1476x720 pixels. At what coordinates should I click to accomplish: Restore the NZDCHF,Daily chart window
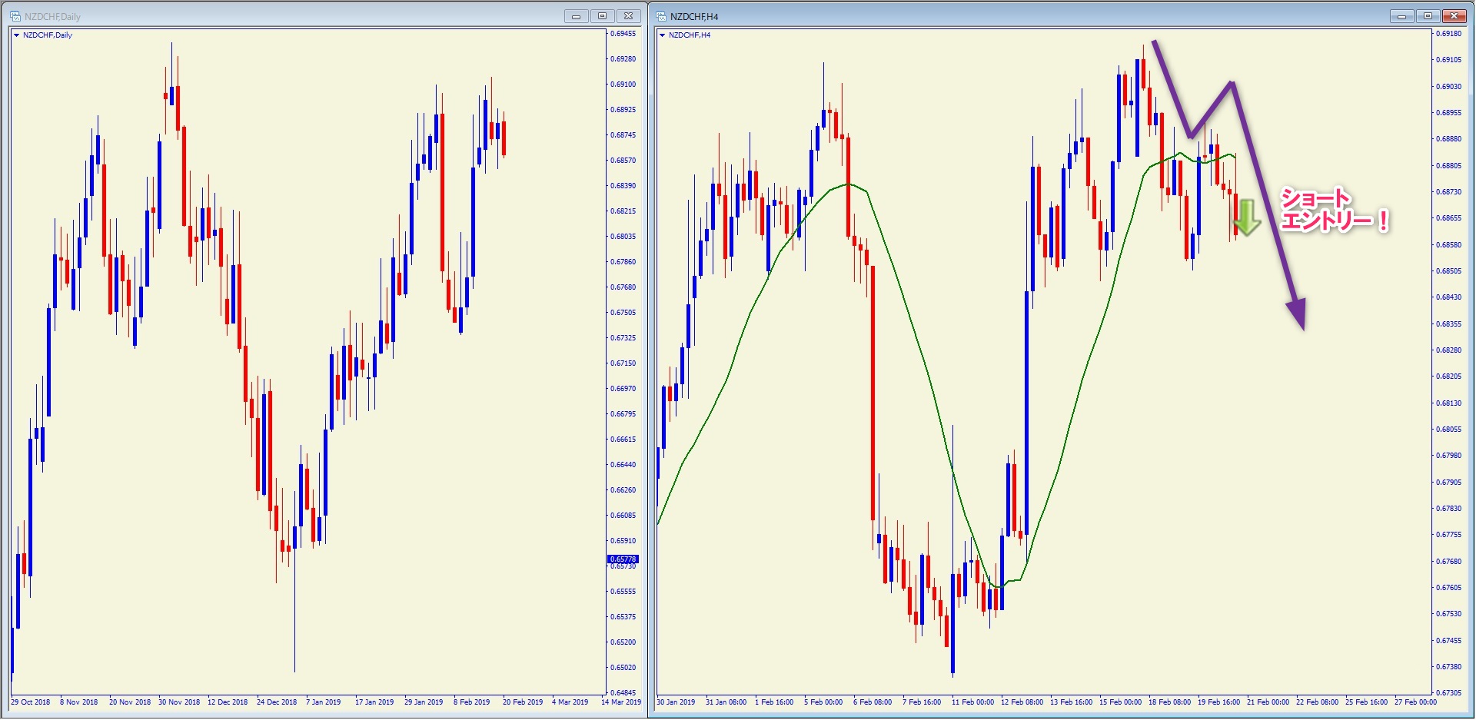(x=602, y=16)
